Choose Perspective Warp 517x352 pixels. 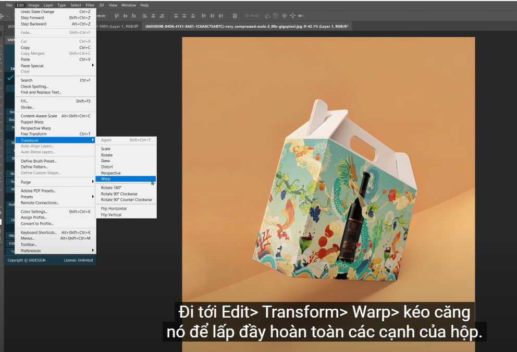(55, 128)
